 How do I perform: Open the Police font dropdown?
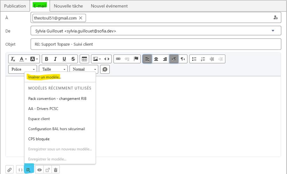23,69
